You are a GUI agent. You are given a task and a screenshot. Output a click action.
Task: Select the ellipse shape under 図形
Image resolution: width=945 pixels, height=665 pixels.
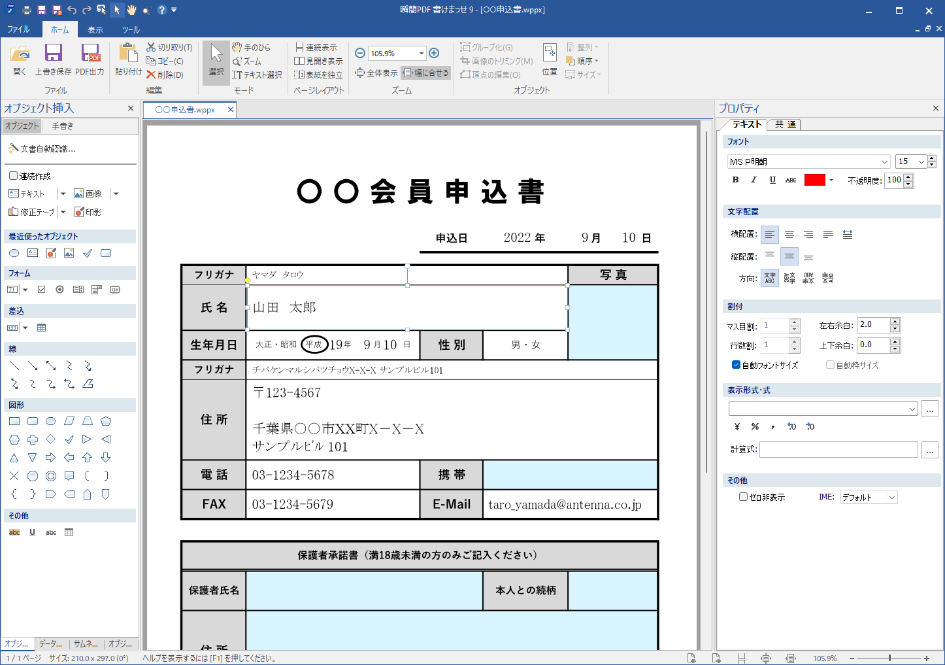(x=50, y=421)
